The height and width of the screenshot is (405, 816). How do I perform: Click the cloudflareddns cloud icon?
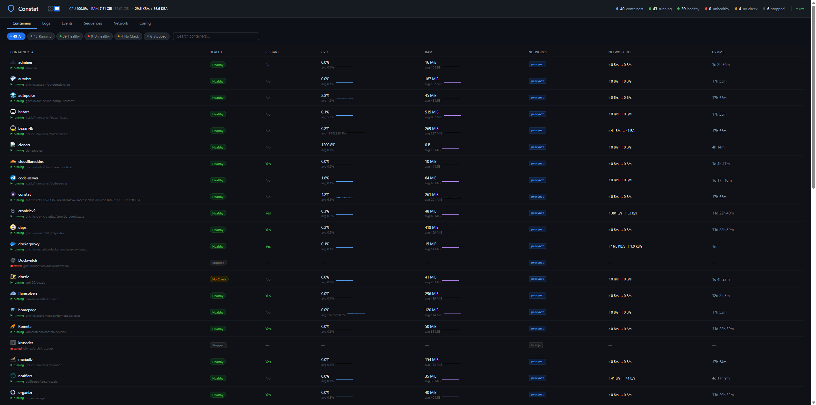point(13,161)
